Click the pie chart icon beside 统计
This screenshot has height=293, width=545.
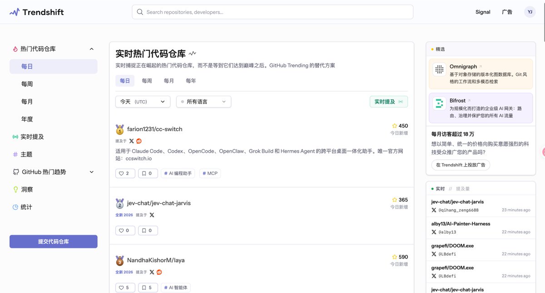coord(15,207)
